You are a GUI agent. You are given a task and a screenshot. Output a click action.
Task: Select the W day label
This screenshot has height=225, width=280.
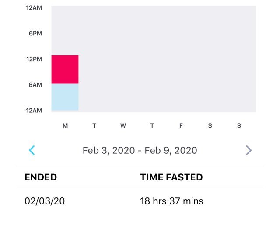coord(123,125)
